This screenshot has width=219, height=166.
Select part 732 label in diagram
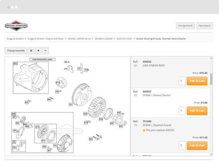57,92
